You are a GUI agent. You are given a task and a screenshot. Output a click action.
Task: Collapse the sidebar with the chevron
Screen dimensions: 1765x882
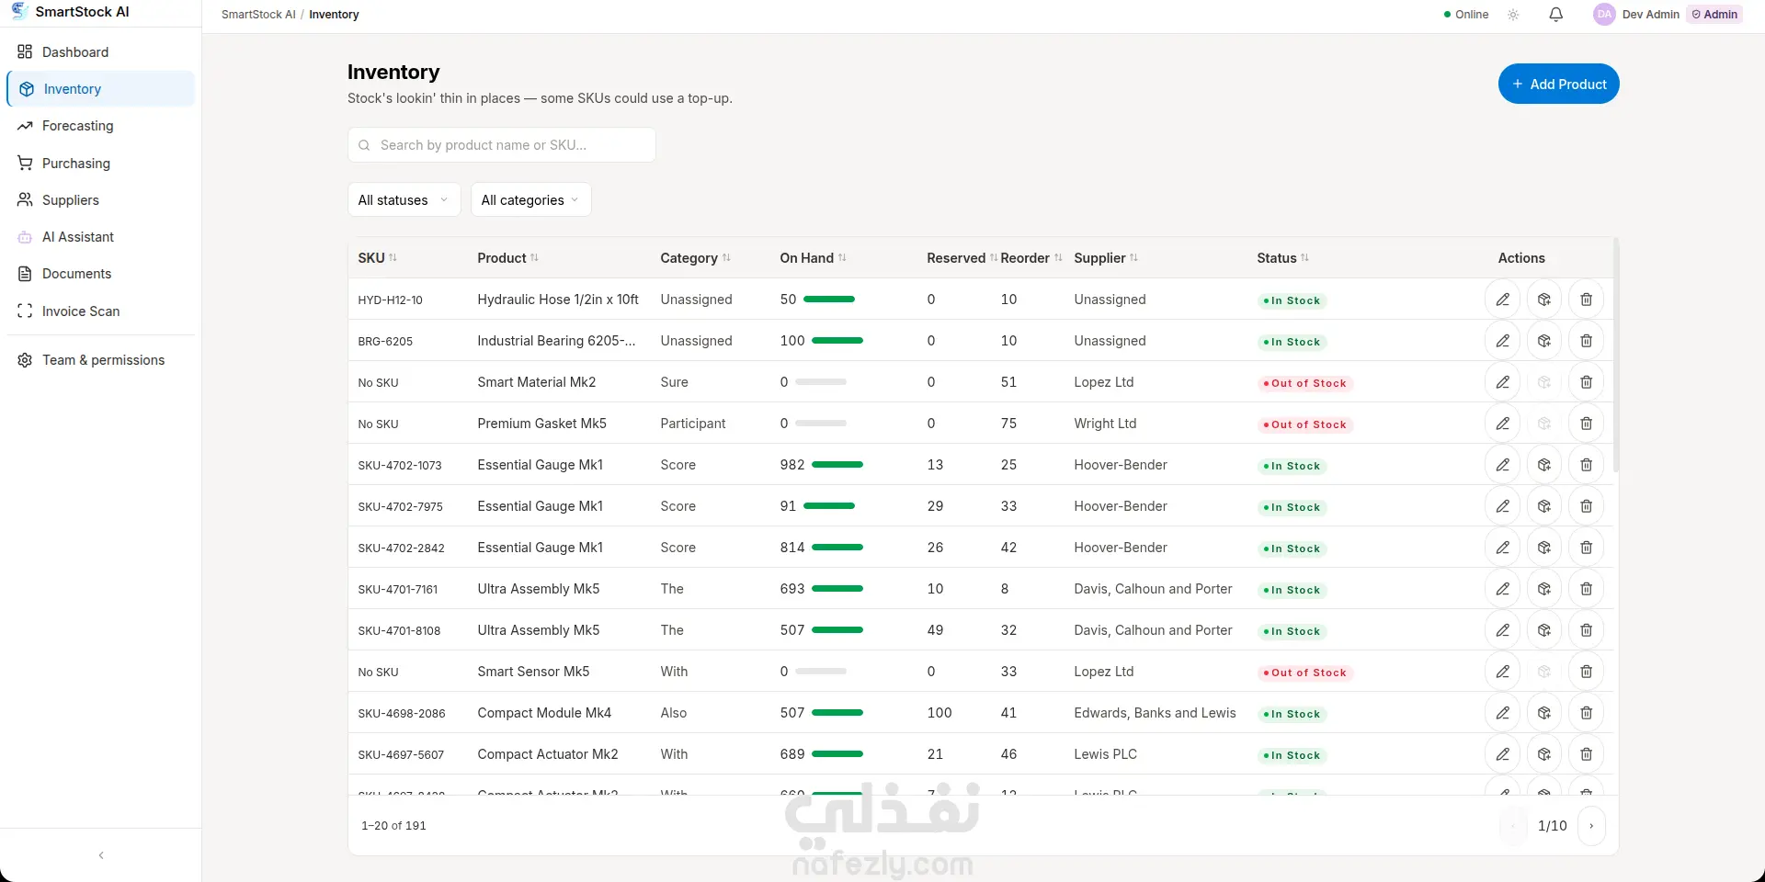click(101, 855)
